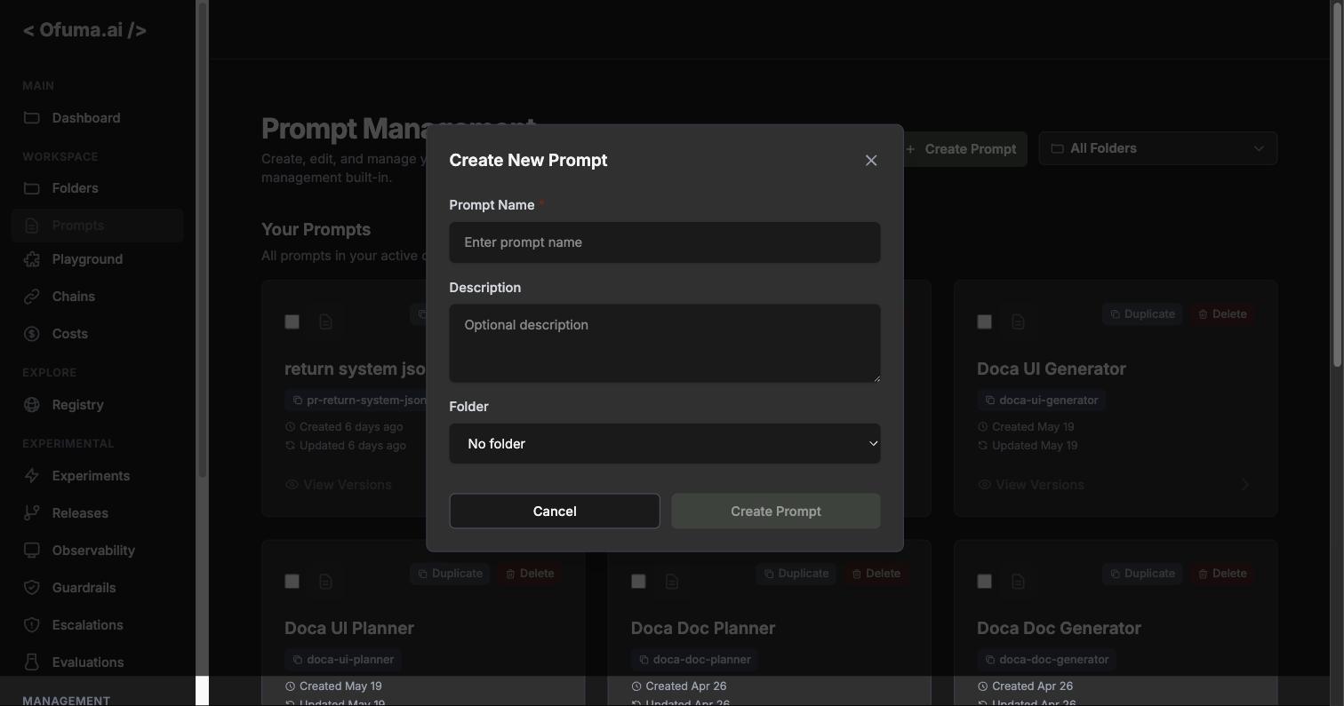This screenshot has height=706, width=1344.
Task: Cancel the new prompt dialog
Action: click(555, 512)
